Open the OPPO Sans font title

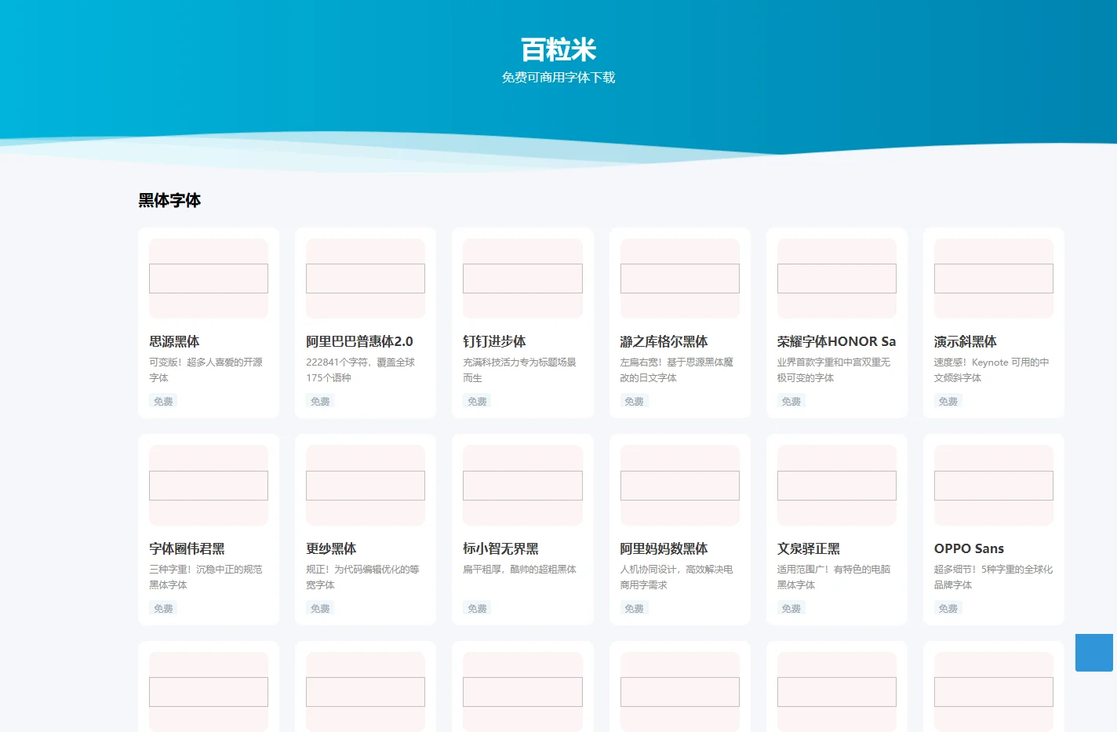969,548
